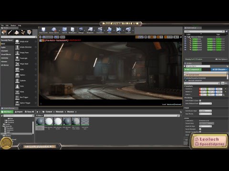The image size is (229, 171).
Task: Toggle the Can be Damaged checkbox
Action: point(200,129)
